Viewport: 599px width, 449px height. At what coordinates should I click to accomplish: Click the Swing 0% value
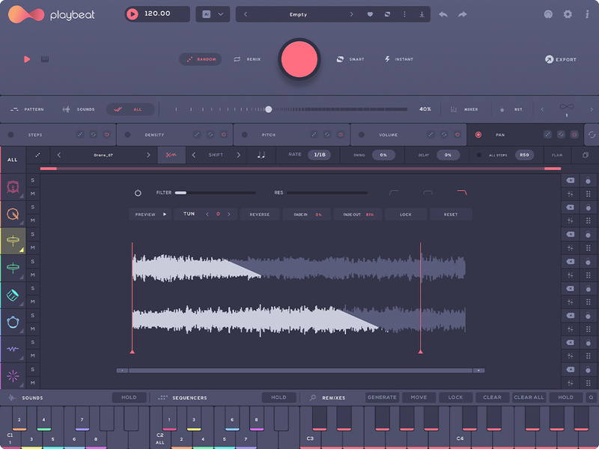tap(383, 155)
